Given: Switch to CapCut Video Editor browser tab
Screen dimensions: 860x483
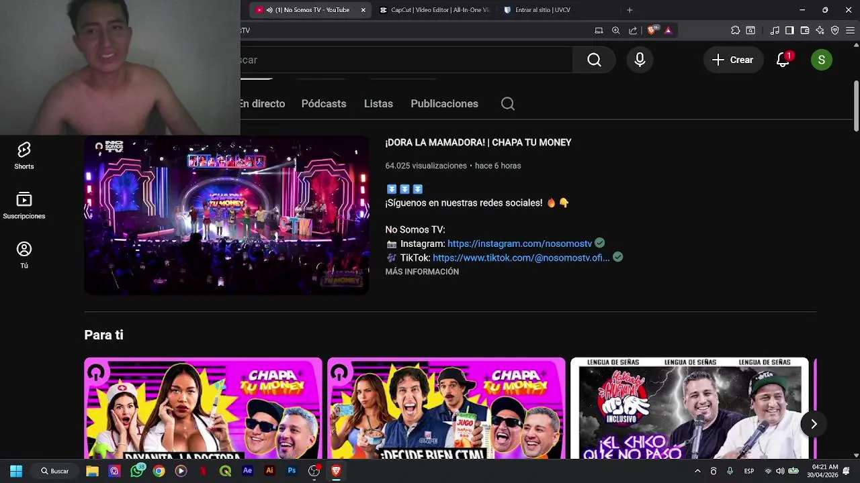Looking at the screenshot, I should point(435,10).
